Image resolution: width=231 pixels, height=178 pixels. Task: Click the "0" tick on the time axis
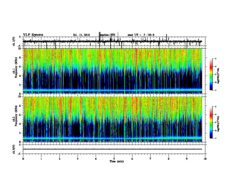tap(23, 159)
